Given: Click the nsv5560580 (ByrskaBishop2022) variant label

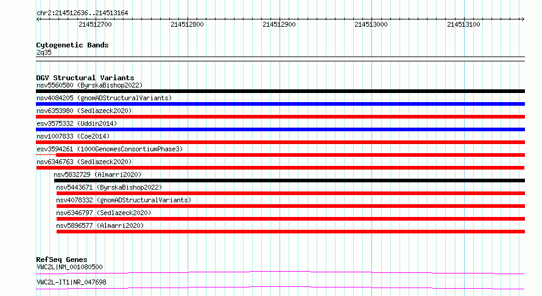Looking at the screenshot, I should [x=90, y=85].
